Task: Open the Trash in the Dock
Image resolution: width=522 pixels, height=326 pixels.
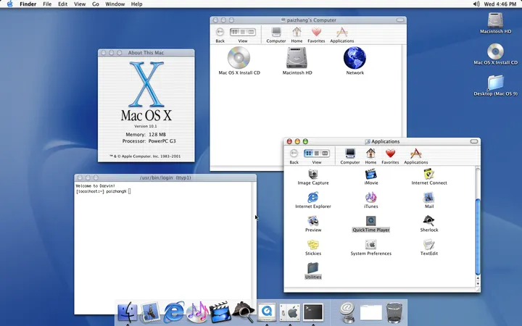Action: pyautogui.click(x=394, y=312)
